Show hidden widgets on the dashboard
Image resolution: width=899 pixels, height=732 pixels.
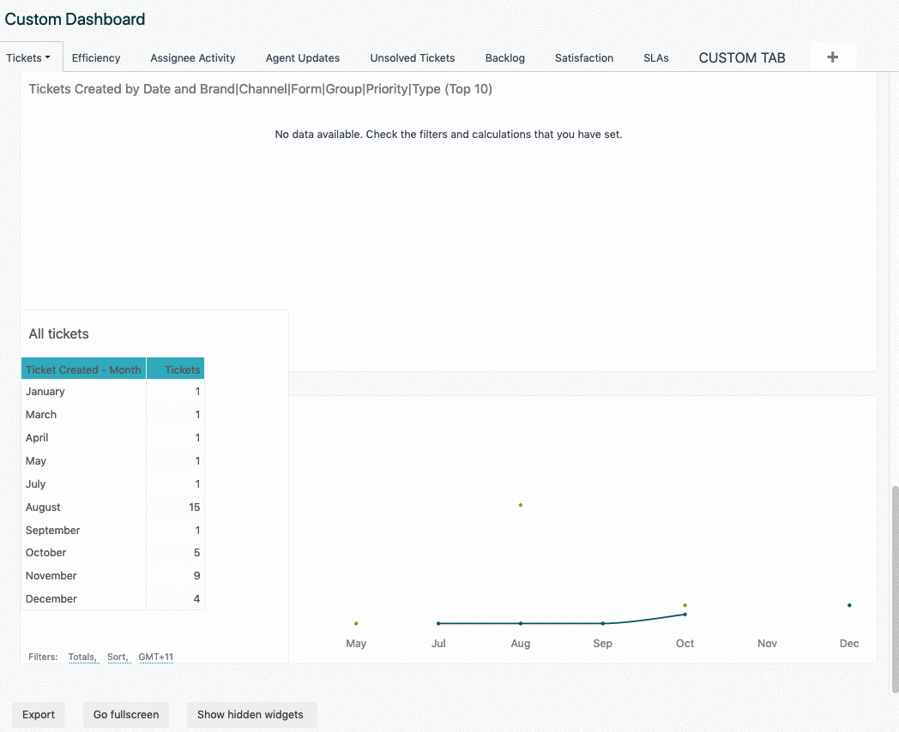[x=251, y=714]
